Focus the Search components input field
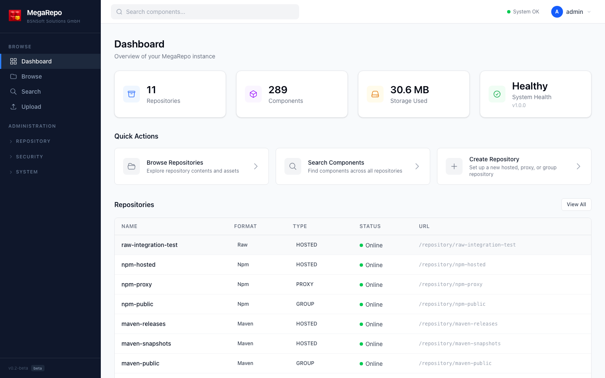The height and width of the screenshot is (378, 605). 205,12
